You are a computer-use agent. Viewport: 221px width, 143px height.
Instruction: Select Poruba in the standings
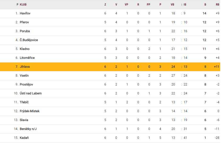[25, 31]
